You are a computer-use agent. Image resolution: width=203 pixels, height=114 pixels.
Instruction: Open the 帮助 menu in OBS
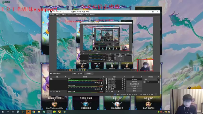pos(92,15)
